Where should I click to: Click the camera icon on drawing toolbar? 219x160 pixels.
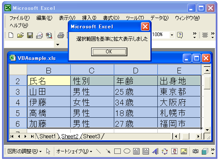196,151
